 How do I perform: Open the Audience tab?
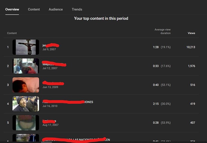point(56,9)
